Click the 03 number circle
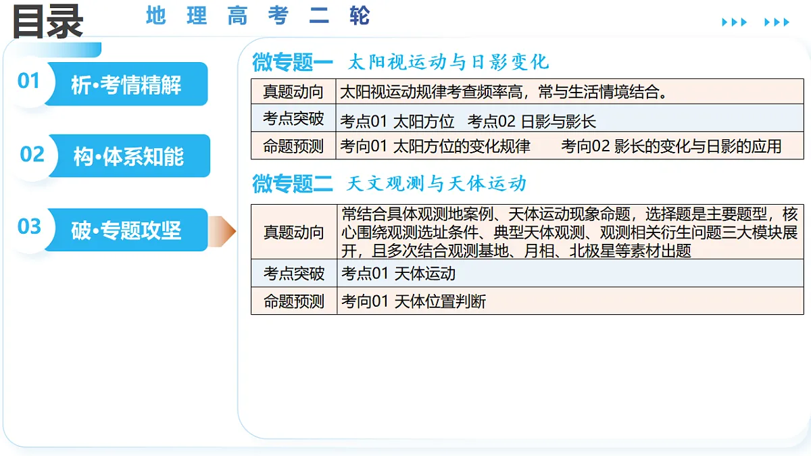Viewport: 811px width, 456px height. (x=30, y=226)
